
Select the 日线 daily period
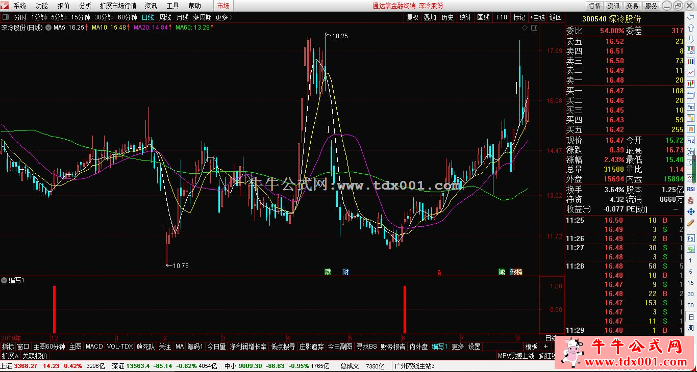pos(148,17)
